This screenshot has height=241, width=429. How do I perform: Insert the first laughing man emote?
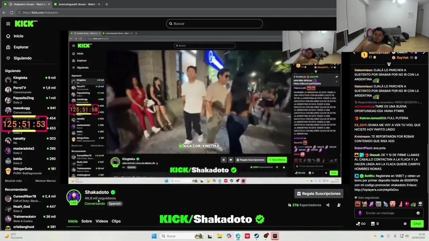point(358,204)
